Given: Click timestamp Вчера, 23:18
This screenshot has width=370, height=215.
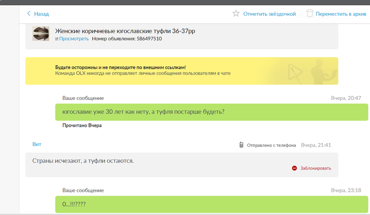Looking at the screenshot, I should pyautogui.click(x=346, y=191).
